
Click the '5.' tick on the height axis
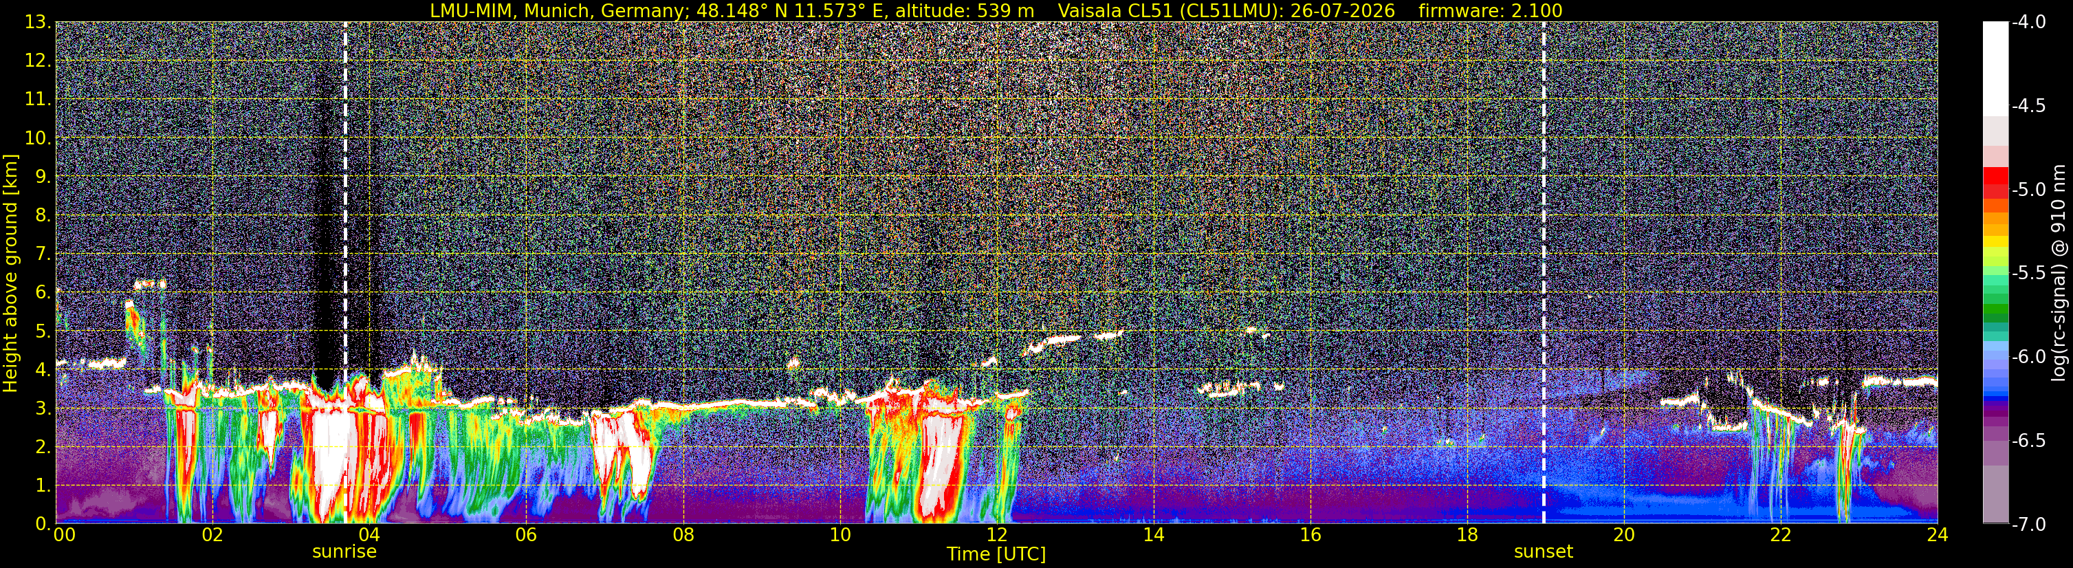(x=43, y=331)
